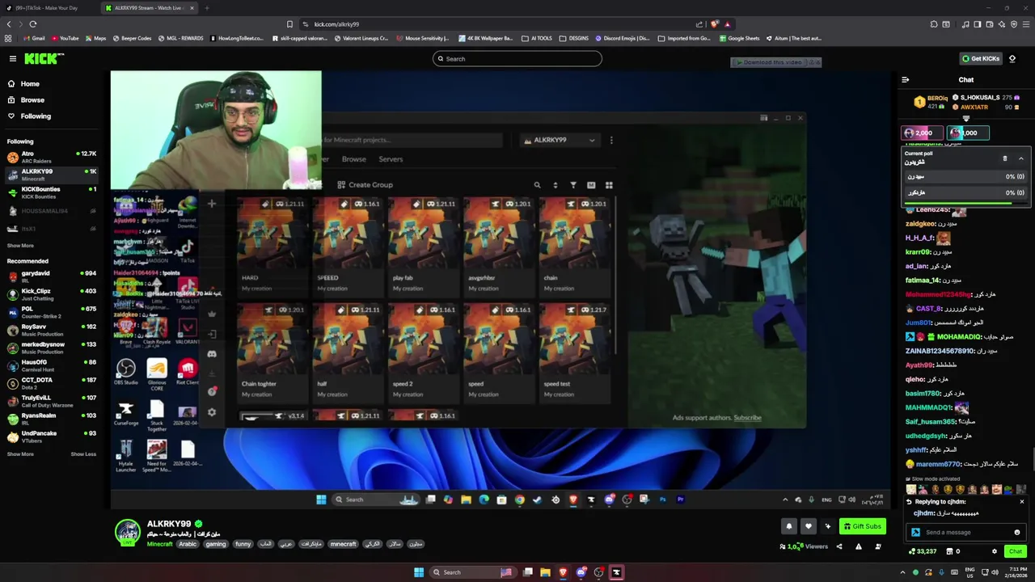This screenshot has height=582, width=1035.
Task: Click the gaming tag
Action: (x=215, y=544)
